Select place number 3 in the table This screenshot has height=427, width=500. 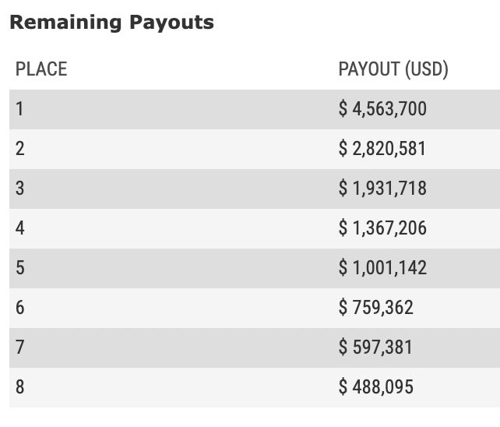20,188
